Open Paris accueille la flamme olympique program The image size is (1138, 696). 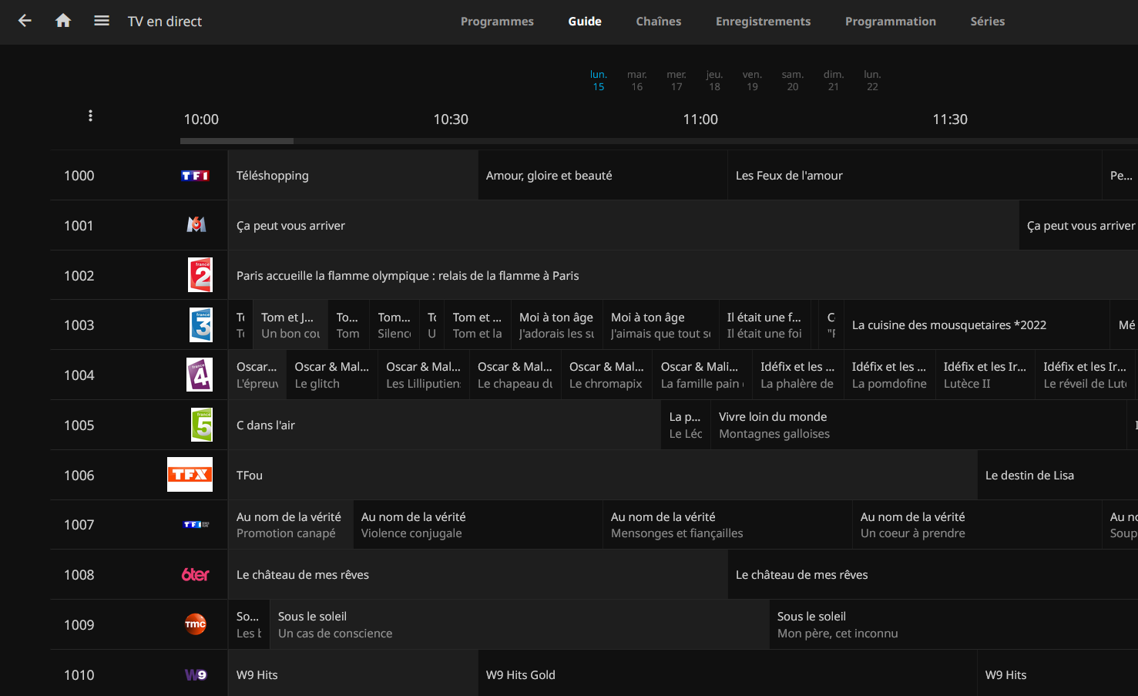pyautogui.click(x=683, y=275)
